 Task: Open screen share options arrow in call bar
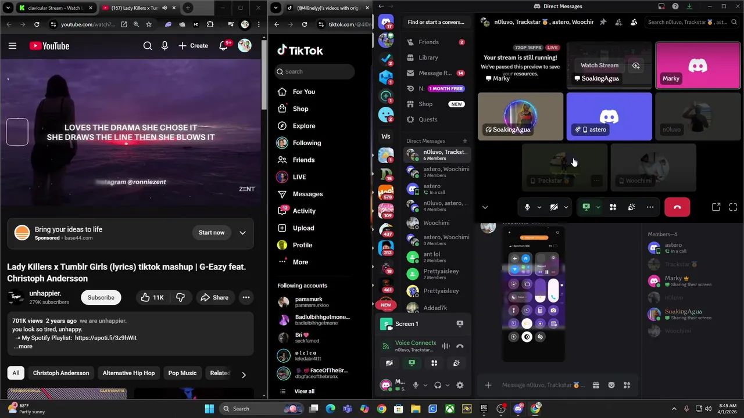click(598, 207)
